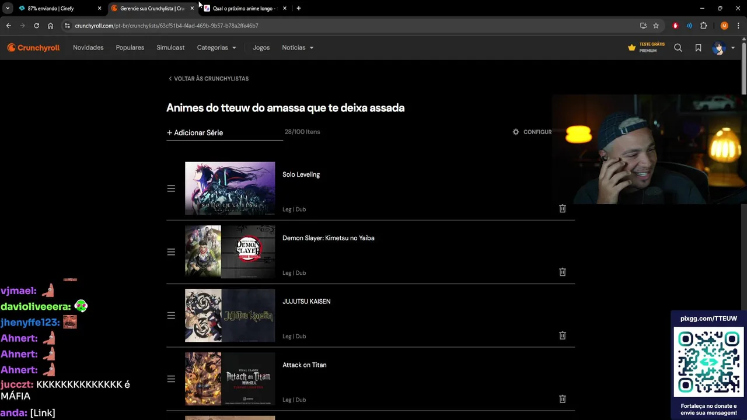The width and height of the screenshot is (747, 420).
Task: Open the Novidades menu item
Action: pyautogui.click(x=88, y=48)
